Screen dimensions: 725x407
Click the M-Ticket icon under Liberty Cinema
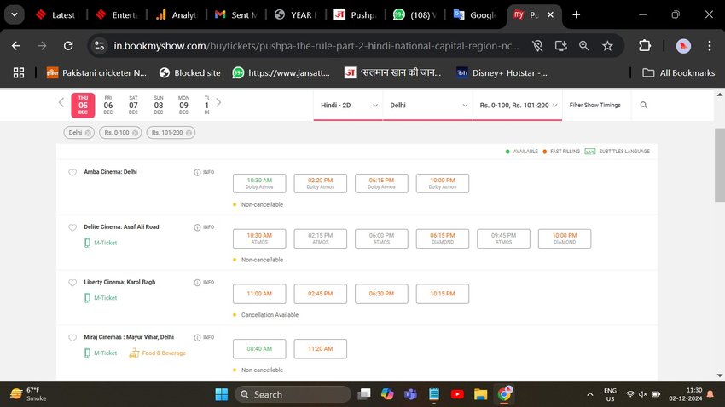tap(87, 298)
